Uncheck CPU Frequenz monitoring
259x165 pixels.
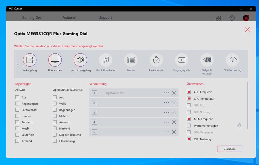click(188, 92)
